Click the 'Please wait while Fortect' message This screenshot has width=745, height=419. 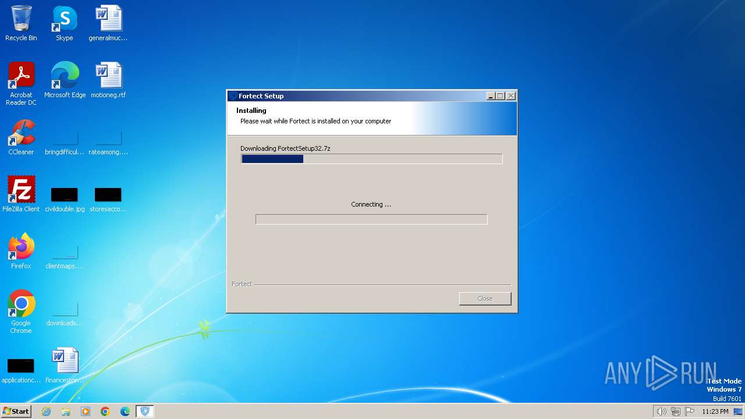pos(315,121)
